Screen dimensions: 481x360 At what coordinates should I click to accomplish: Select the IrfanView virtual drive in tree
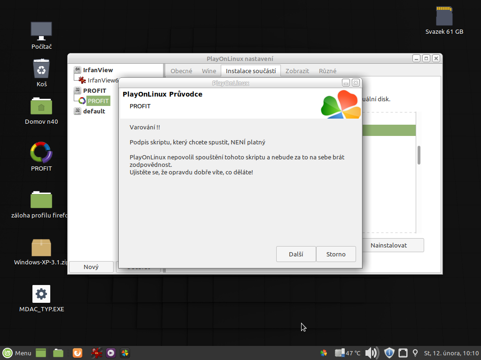(x=98, y=70)
